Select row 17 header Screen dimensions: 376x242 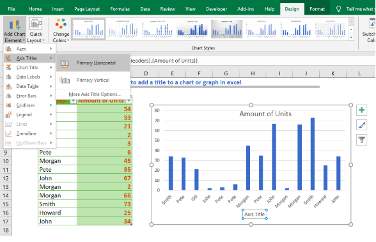coord(6,222)
